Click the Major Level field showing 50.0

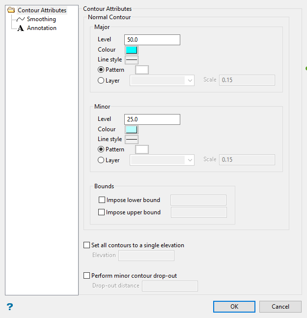click(x=152, y=40)
